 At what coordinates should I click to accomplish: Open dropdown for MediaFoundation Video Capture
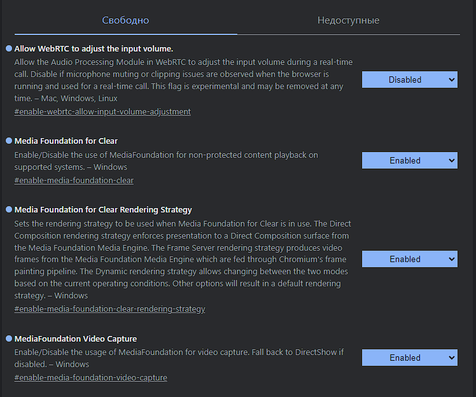409,358
